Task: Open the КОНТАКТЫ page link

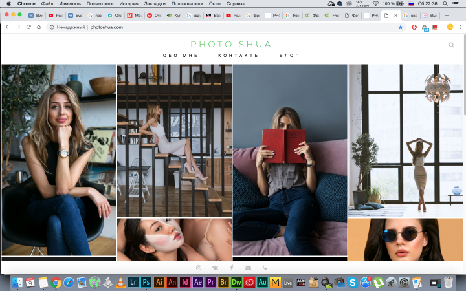Action: [239, 56]
